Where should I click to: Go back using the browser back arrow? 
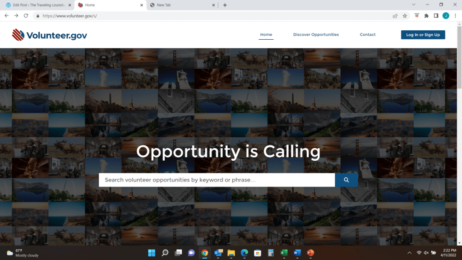pos(6,15)
